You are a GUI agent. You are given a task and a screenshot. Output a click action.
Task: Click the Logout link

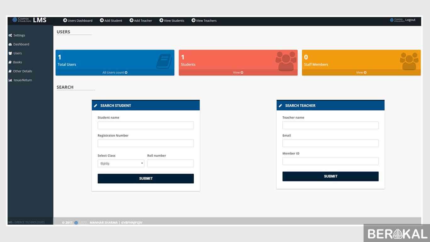coord(410,20)
